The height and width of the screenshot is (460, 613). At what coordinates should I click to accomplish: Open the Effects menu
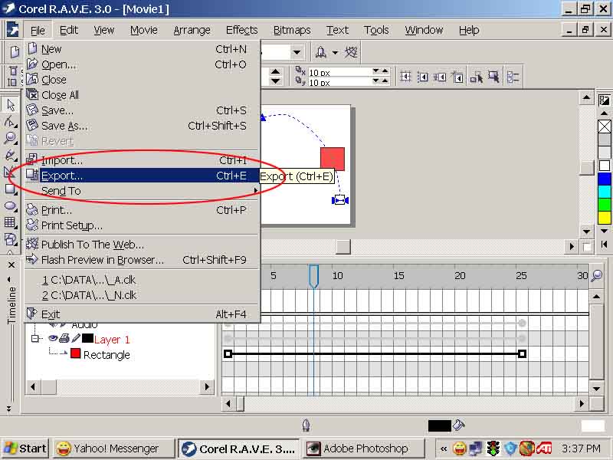[x=241, y=30]
